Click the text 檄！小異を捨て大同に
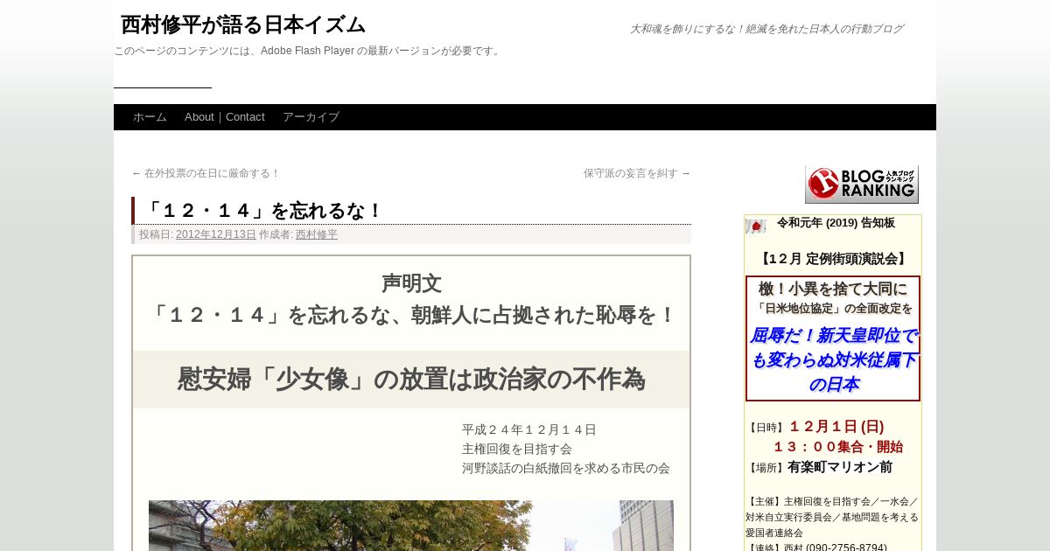 833,289
